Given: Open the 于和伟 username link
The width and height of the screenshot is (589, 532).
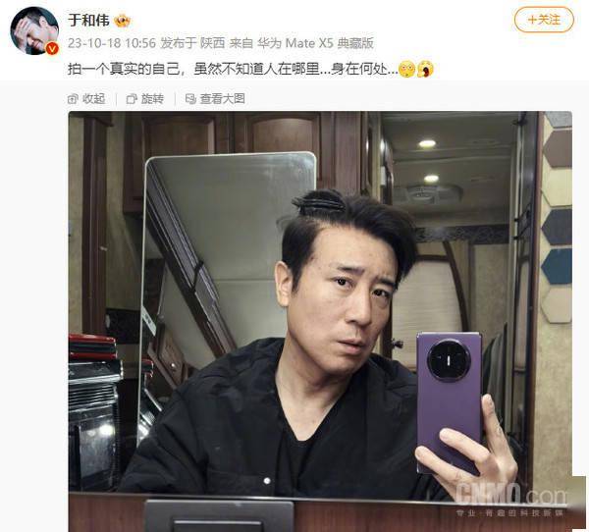Looking at the screenshot, I should 88,21.
